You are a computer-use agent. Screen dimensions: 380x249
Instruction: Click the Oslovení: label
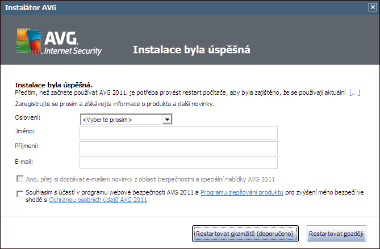coord(28,117)
